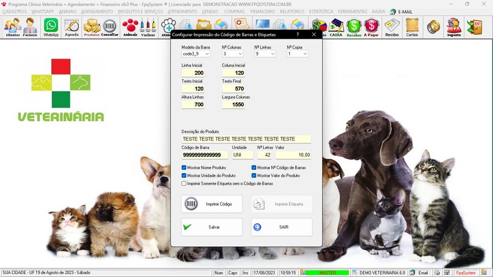Open the Fornece suppliers icon
This screenshot has width=493, height=277.
30,27
